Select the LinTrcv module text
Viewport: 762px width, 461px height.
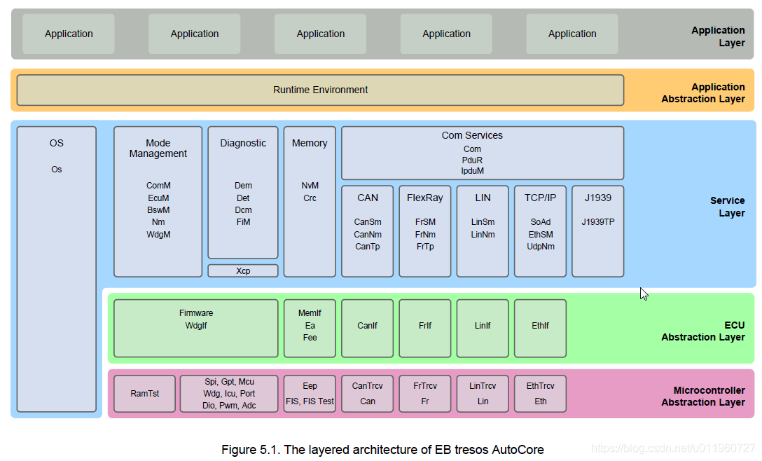pyautogui.click(x=483, y=386)
